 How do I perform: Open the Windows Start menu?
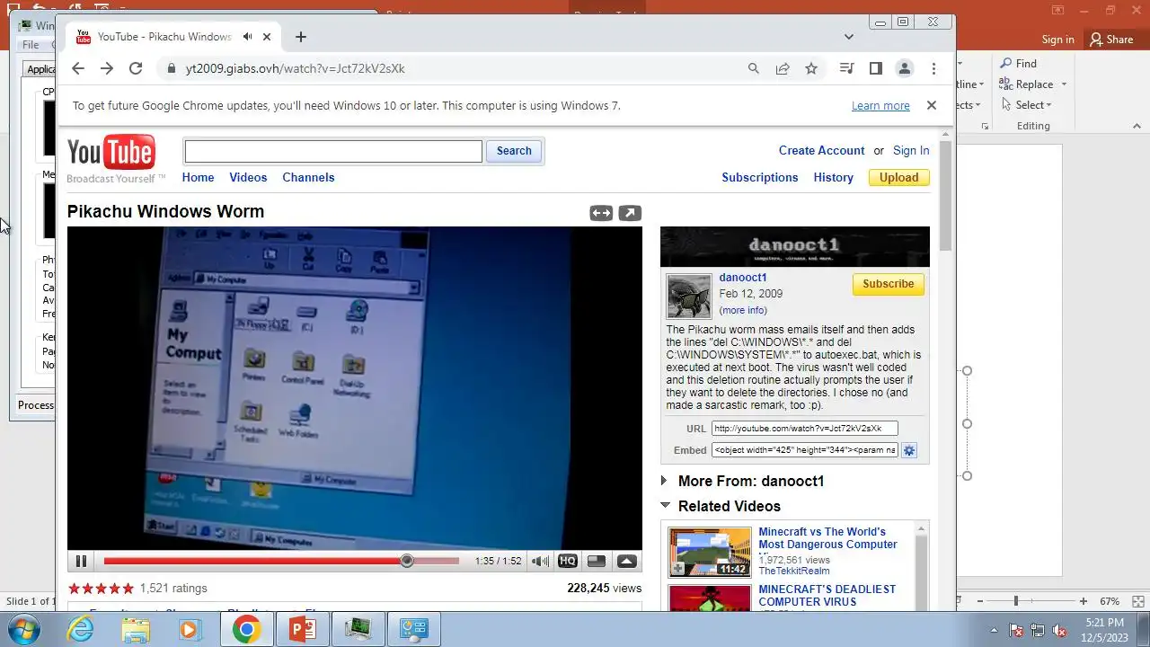point(24,629)
